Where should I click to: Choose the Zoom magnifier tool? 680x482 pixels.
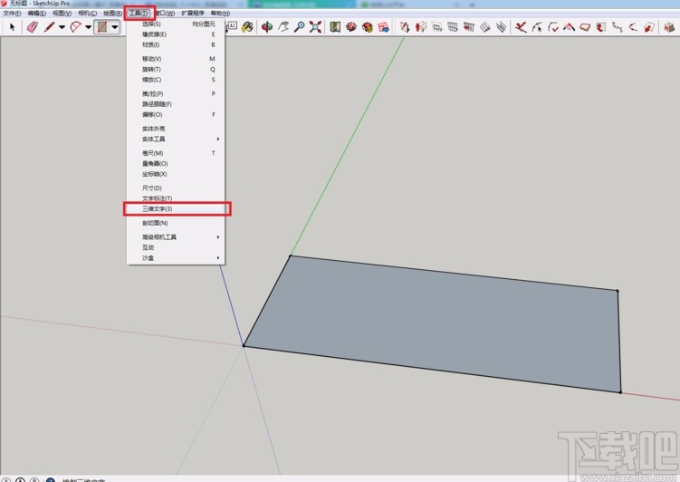pyautogui.click(x=299, y=27)
